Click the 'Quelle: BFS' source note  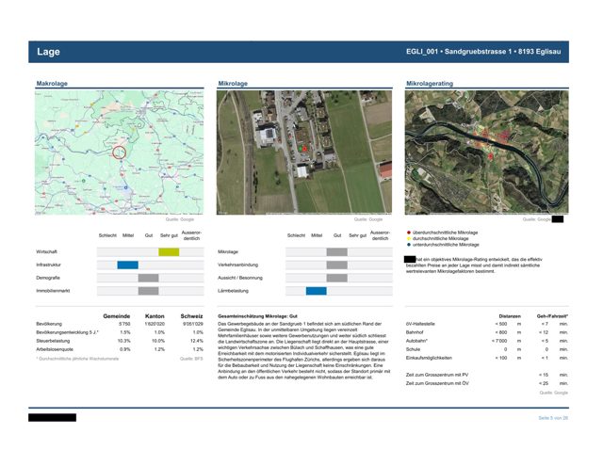coord(191,359)
